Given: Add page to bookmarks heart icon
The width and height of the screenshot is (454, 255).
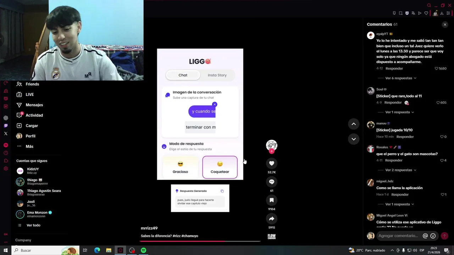Looking at the screenshot, I should coord(426,13).
